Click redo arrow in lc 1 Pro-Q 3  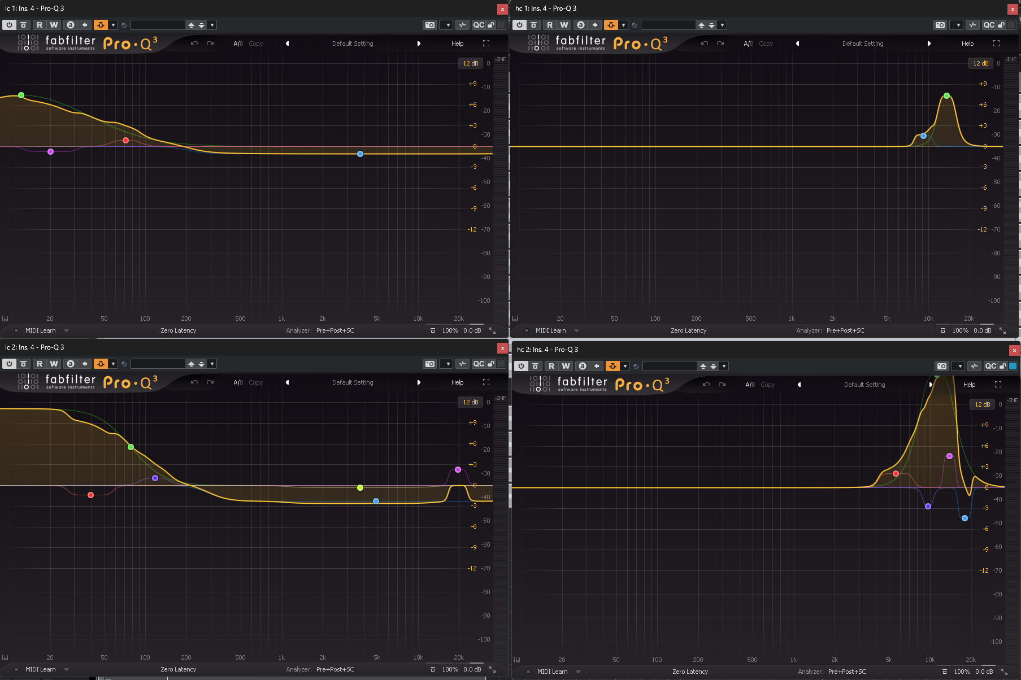tap(210, 43)
